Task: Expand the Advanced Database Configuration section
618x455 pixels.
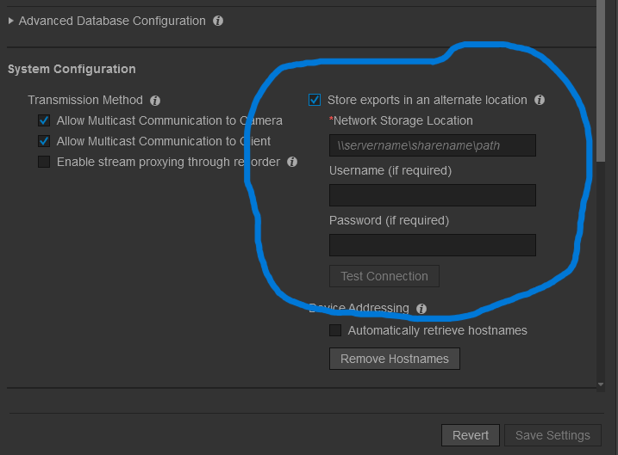Action: click(x=11, y=21)
